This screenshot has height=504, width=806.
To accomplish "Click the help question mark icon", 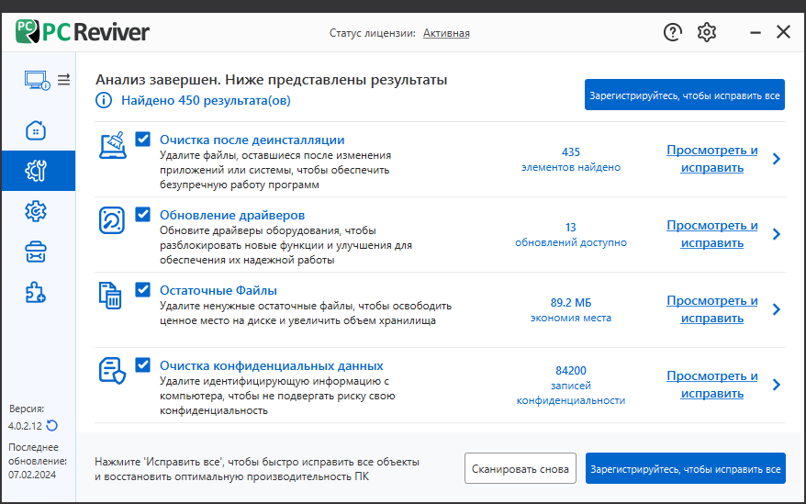I will [672, 32].
